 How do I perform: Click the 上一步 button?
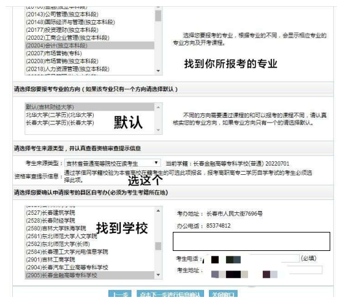(x=120, y=294)
